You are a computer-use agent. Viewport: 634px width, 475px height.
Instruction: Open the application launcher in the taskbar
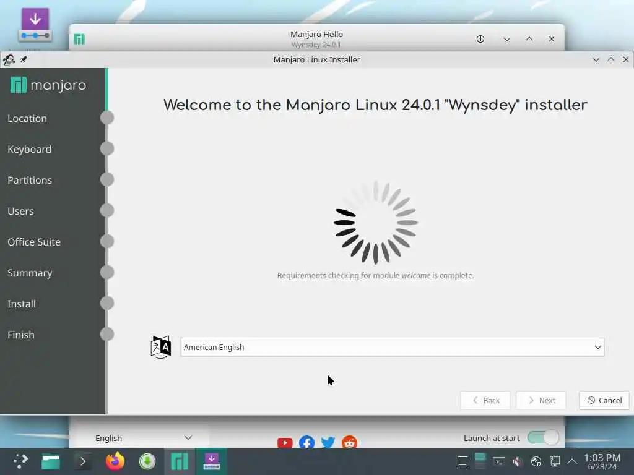click(x=20, y=461)
